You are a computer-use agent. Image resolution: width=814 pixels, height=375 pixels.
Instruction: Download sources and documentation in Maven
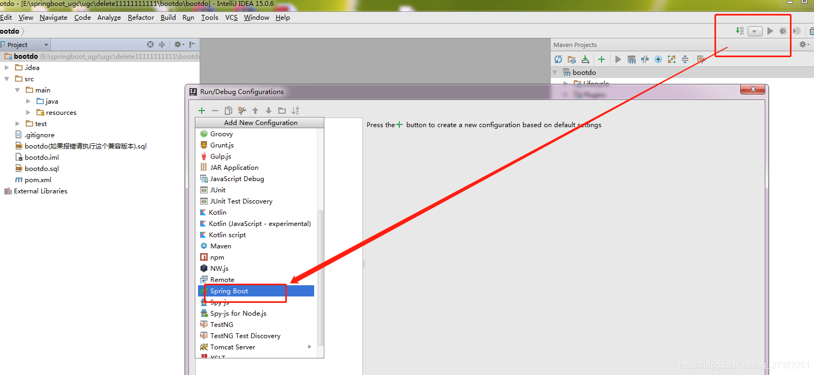(585, 59)
